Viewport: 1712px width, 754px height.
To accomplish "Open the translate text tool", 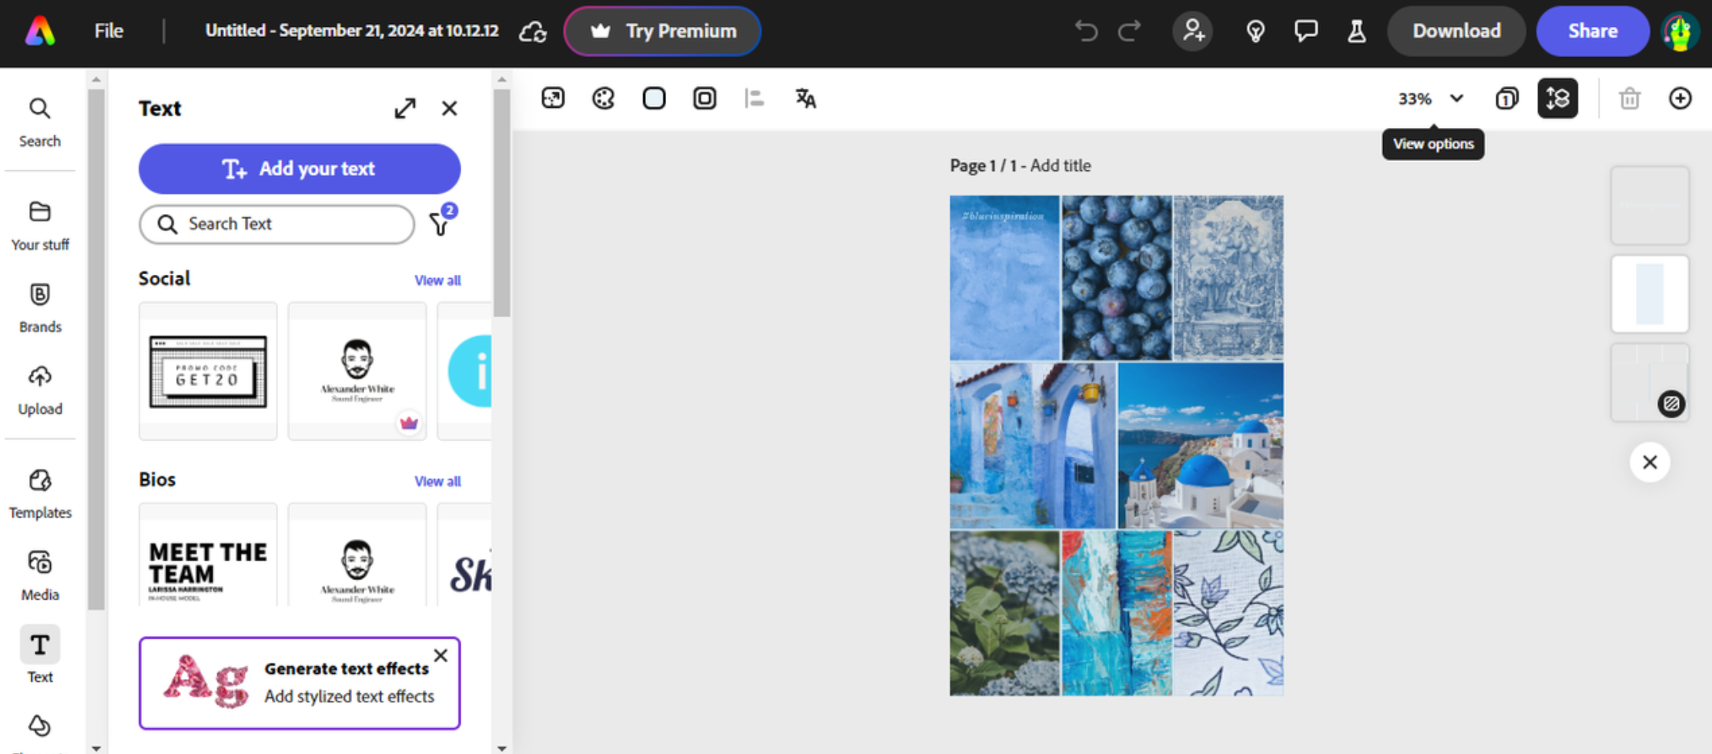I will coord(804,98).
